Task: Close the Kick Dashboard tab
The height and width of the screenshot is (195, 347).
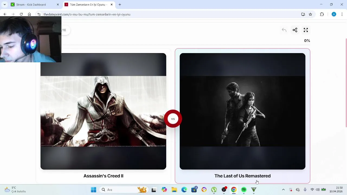Action: pyautogui.click(x=58, y=5)
